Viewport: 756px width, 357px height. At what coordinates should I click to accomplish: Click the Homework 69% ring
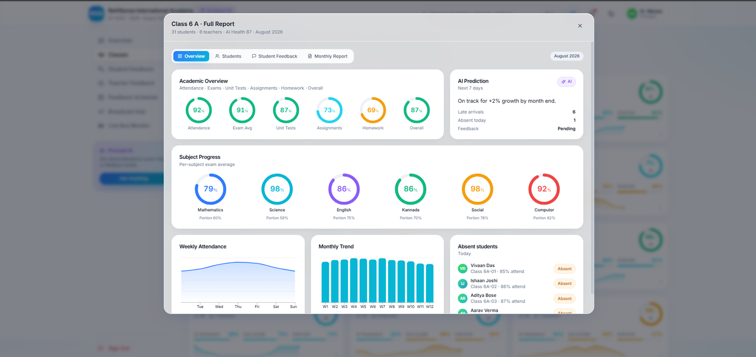(373, 110)
